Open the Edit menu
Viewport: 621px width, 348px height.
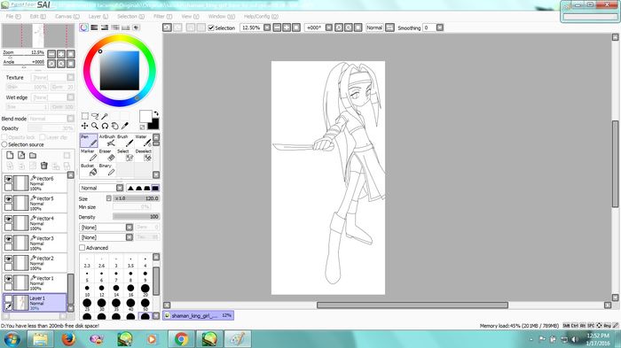click(38, 16)
